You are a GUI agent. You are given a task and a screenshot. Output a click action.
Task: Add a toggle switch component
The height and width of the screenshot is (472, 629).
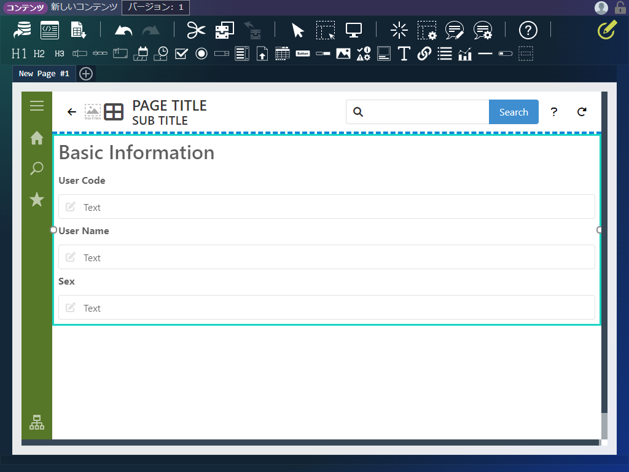[506, 53]
